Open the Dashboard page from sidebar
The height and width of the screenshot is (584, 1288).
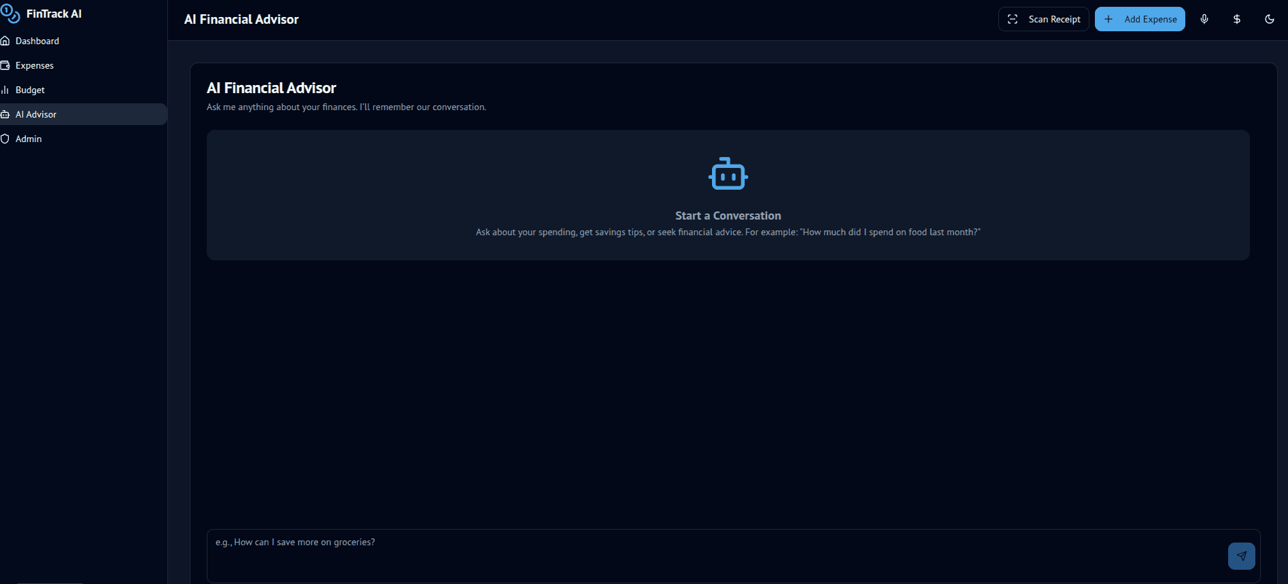click(84, 41)
